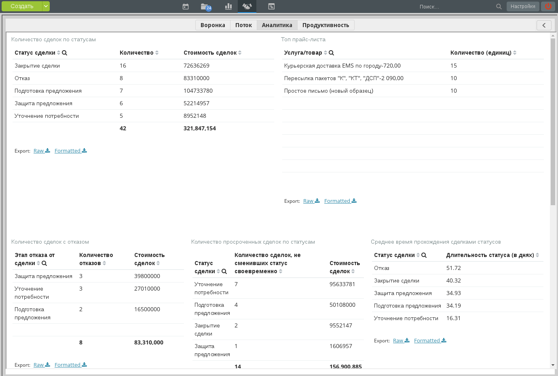
Task: Search by Статус сделки in status count table
Action: click(65, 53)
